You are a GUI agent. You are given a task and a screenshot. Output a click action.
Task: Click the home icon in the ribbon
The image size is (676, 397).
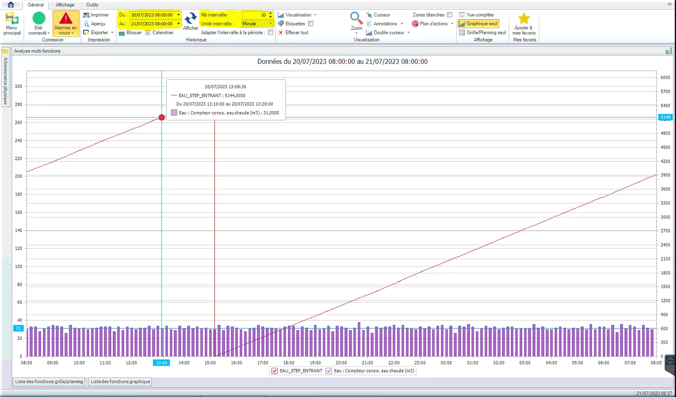point(11,5)
